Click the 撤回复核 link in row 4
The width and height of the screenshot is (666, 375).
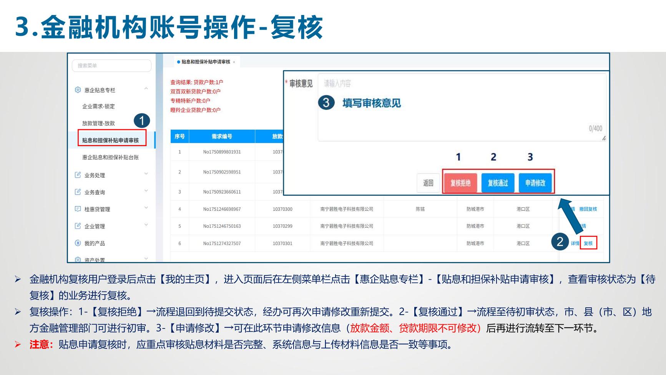coord(588,209)
